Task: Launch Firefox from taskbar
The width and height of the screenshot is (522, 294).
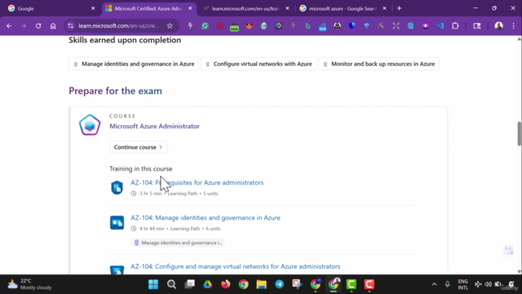Action: tap(225, 284)
